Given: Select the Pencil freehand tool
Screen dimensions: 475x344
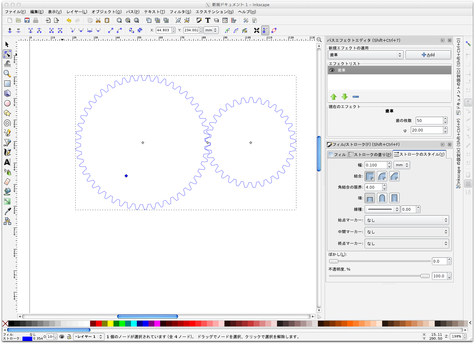Looking at the screenshot, I should 7,133.
